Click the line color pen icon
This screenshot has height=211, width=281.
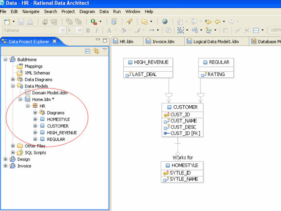138,30
